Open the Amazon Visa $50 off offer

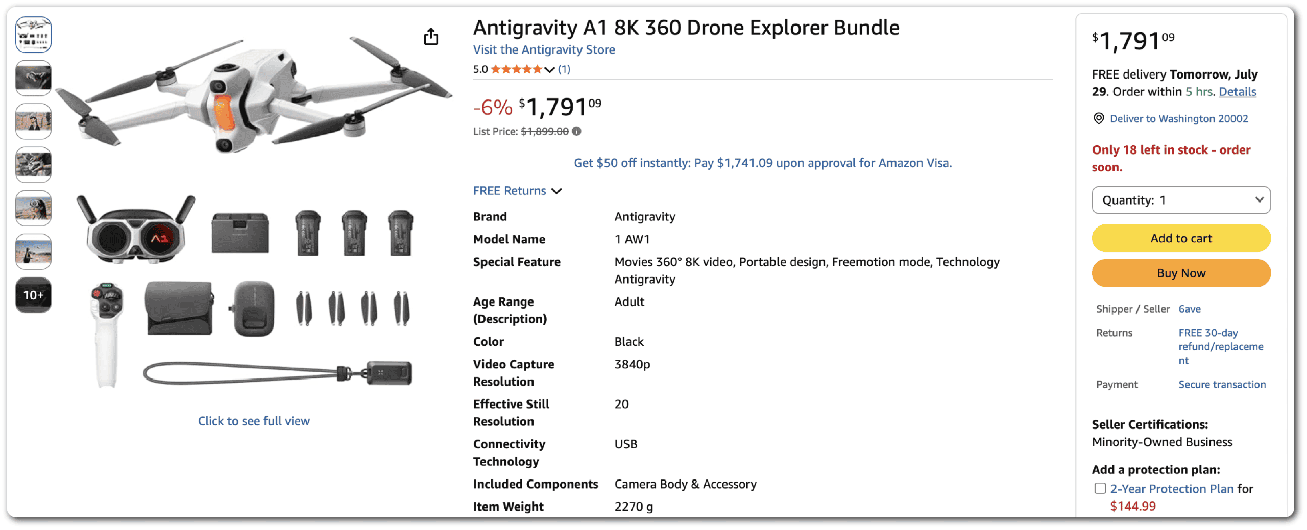(763, 163)
